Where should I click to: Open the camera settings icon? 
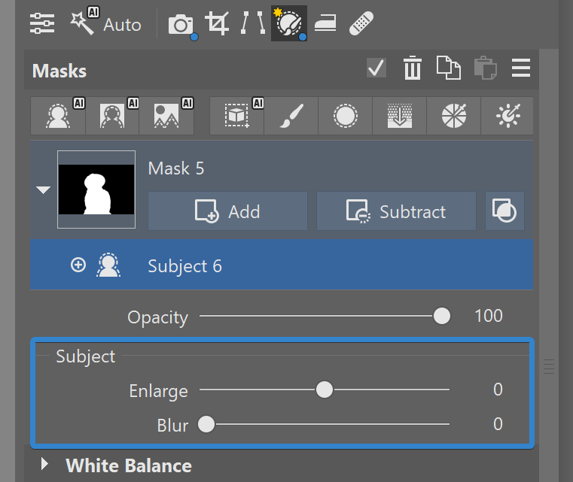181,24
